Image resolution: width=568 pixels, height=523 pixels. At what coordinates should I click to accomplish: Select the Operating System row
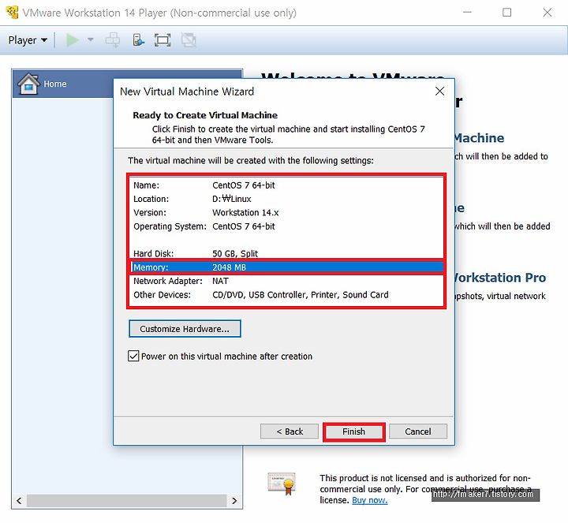(x=287, y=226)
